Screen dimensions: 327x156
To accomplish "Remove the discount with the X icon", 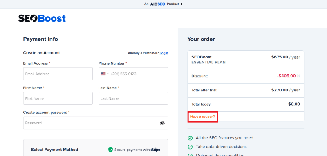I will [298, 76].
